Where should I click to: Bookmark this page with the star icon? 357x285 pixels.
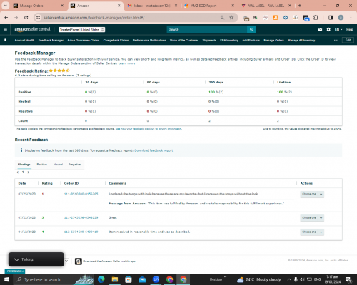pyautogui.click(x=231, y=18)
